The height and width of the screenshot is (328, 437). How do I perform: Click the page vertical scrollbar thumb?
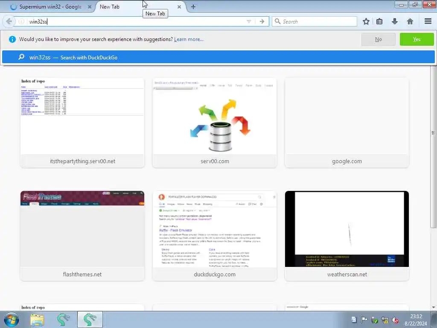(x=434, y=146)
